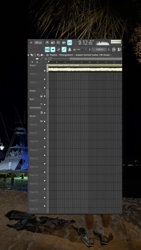This screenshot has height=250, width=141.
Task: Select the playlist draw tool icon
Action: coord(31,55)
